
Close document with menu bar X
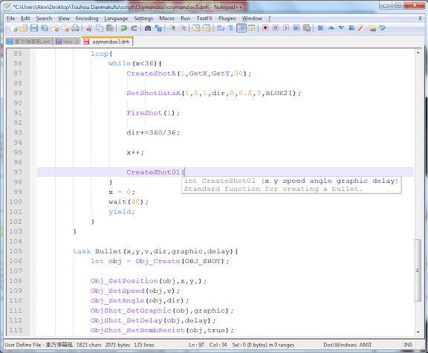420,19
